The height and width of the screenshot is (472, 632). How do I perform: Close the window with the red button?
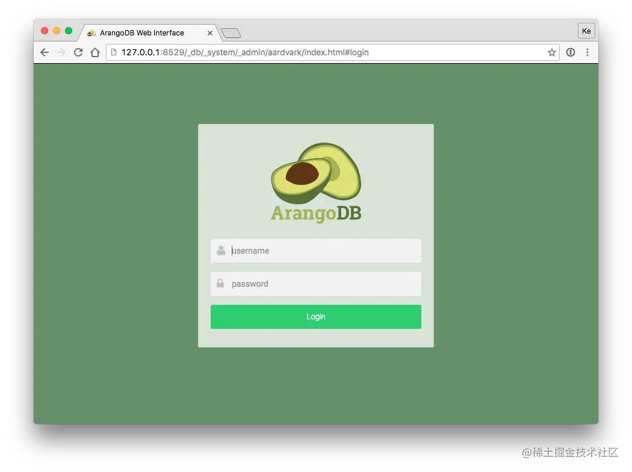45,31
